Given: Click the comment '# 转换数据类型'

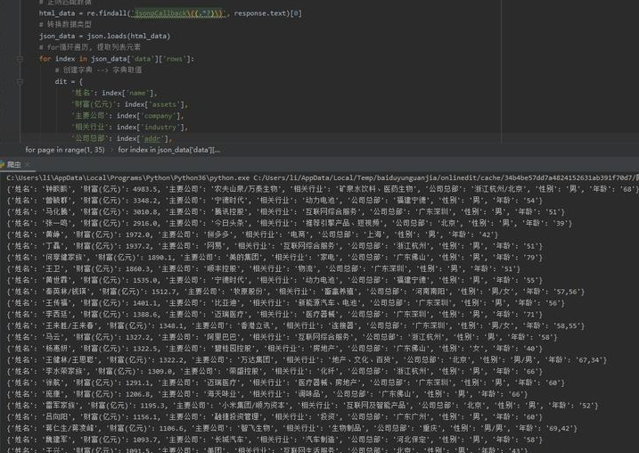Looking at the screenshot, I should pos(65,24).
